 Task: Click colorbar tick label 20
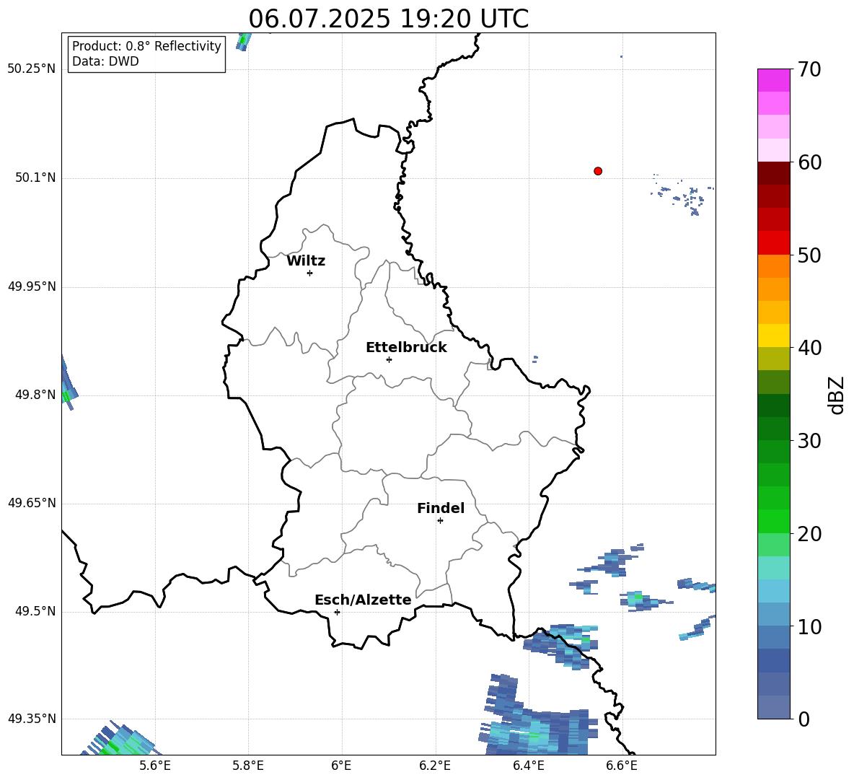coord(809,534)
